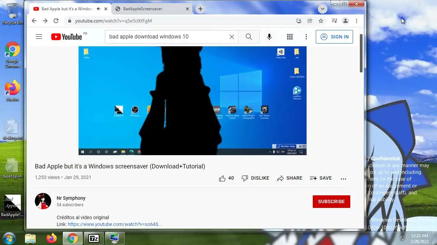Click the address bar URL

[113, 21]
